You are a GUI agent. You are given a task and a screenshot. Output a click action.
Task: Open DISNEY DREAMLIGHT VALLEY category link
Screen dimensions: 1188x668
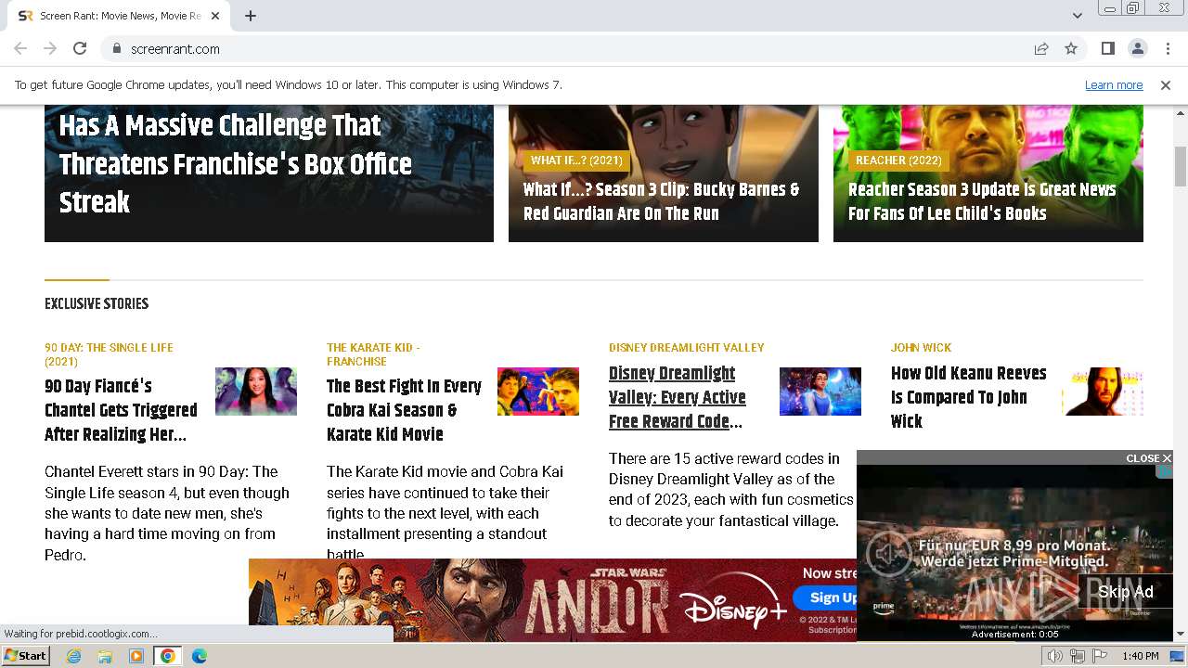[687, 348]
